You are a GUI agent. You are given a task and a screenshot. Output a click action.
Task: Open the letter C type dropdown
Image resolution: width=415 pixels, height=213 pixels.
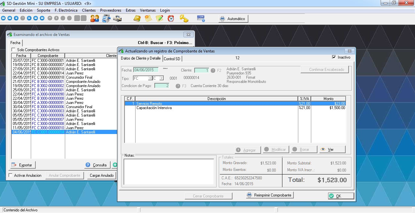tap(161, 78)
